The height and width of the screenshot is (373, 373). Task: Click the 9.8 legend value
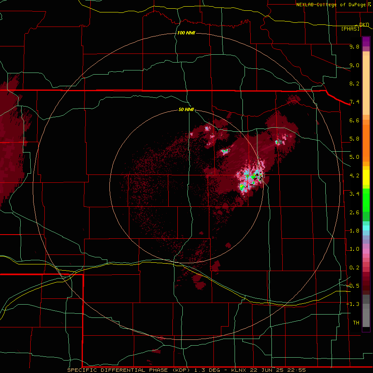[x=354, y=46]
